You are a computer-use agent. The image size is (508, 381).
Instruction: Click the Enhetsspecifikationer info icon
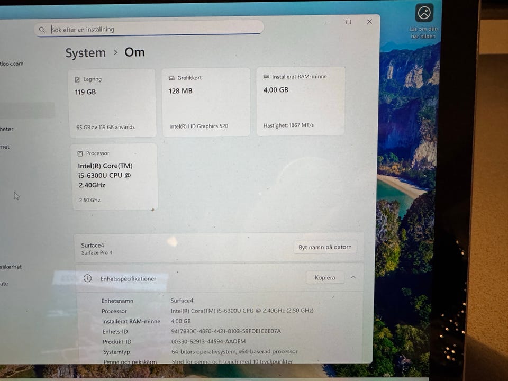(87, 278)
